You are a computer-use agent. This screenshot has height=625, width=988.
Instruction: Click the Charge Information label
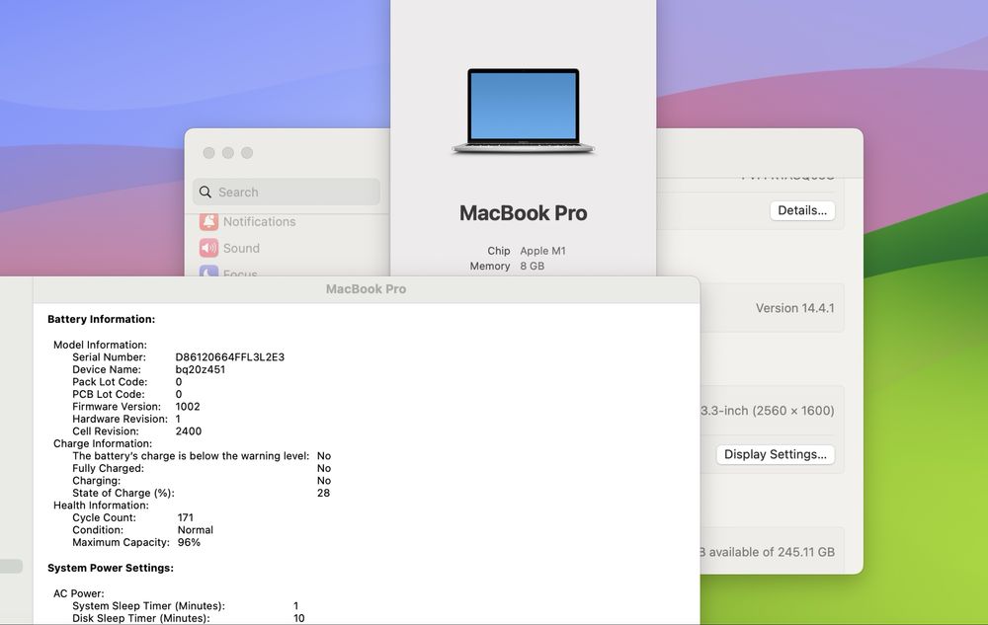[103, 443]
